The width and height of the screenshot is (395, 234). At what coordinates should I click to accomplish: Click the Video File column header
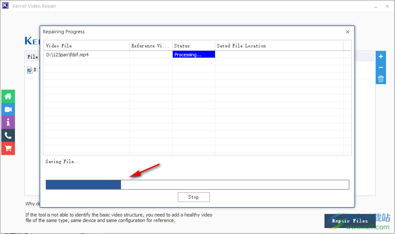(86, 46)
